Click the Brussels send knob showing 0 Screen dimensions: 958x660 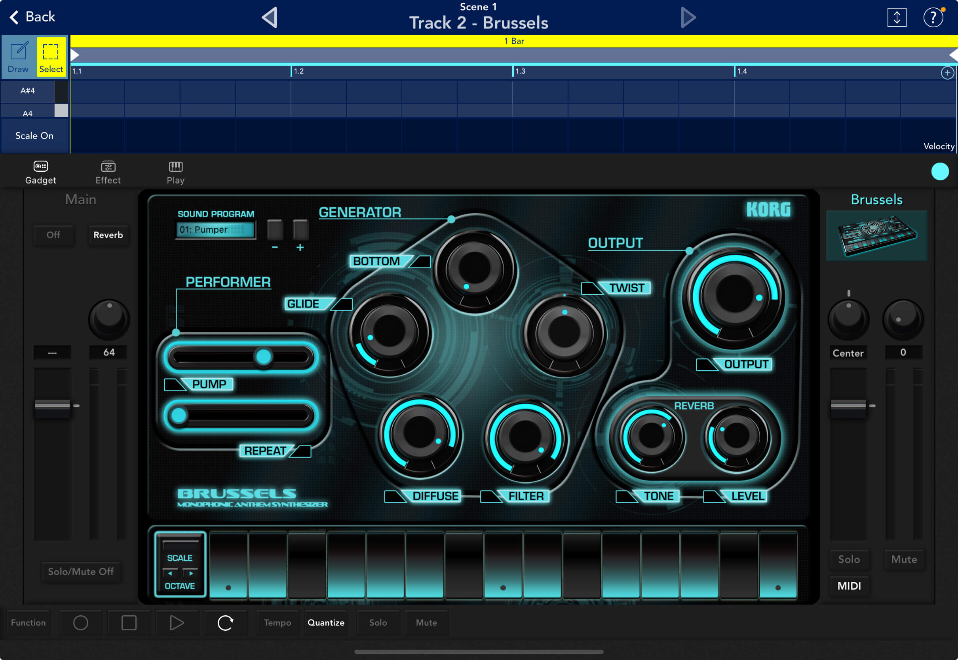903,319
